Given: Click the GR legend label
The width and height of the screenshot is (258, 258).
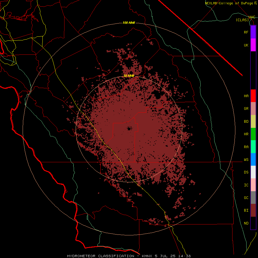Looking at the screenshot, I should pyautogui.click(x=246, y=109).
